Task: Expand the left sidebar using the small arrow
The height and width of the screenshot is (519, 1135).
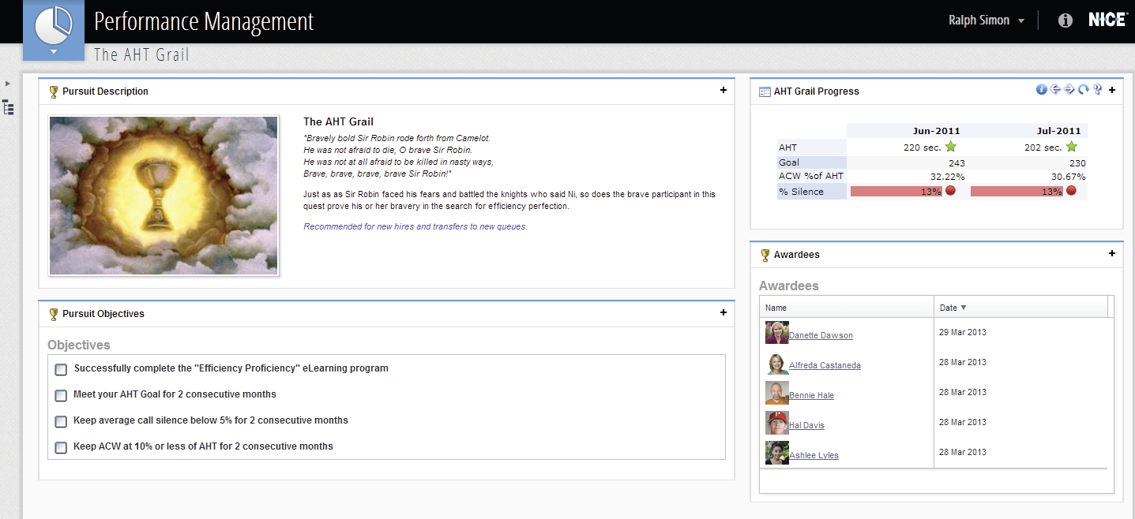Action: click(8, 83)
